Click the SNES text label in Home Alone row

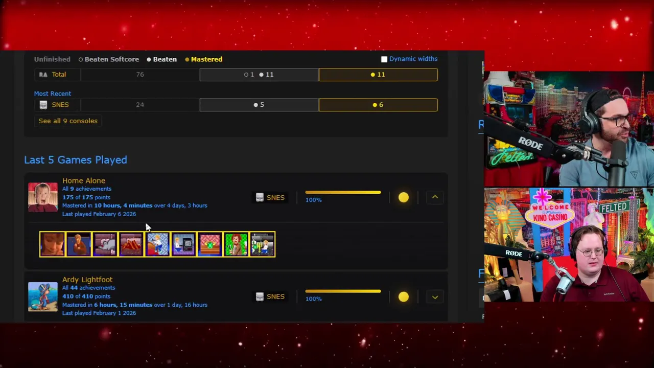[275, 197]
